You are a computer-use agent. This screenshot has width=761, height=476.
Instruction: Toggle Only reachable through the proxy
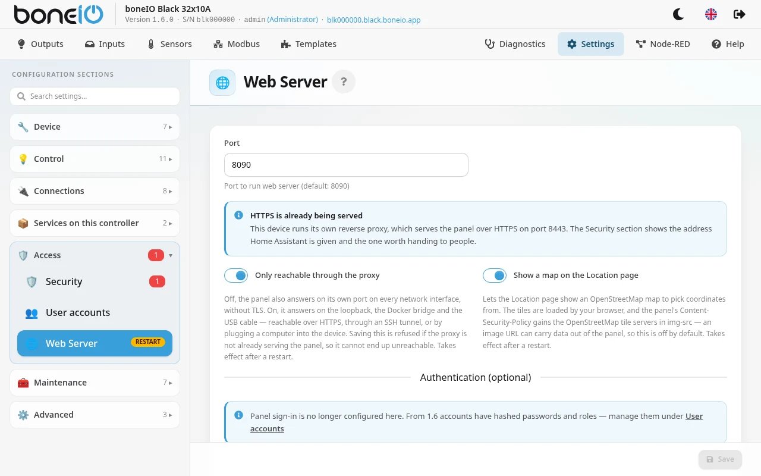tap(236, 275)
